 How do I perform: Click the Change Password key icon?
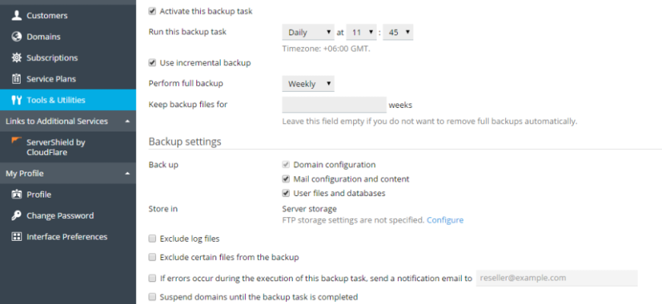coord(17,216)
